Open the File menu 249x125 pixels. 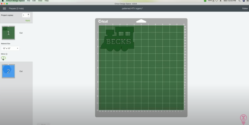pos(28,1)
